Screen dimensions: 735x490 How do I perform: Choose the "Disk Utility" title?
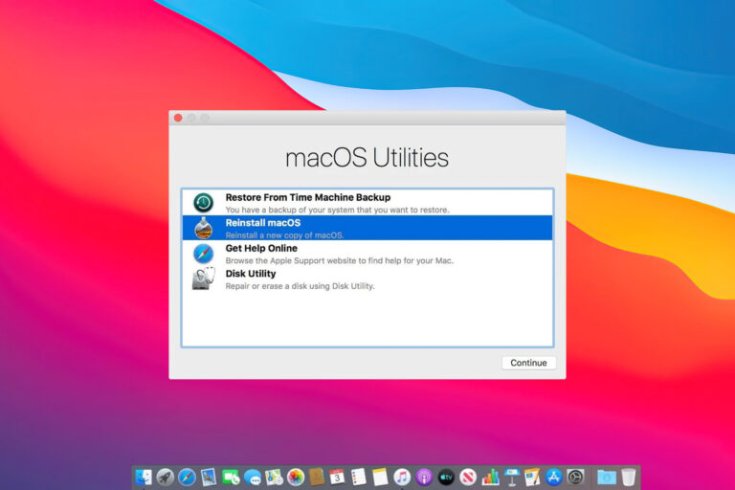(x=251, y=274)
